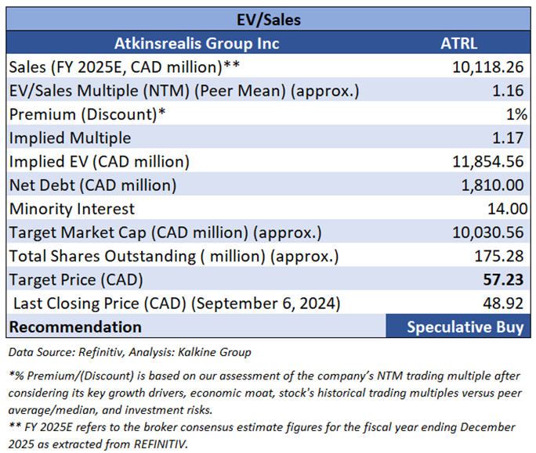Select the EV/Sales Multiple (NTM) row label

184,91
